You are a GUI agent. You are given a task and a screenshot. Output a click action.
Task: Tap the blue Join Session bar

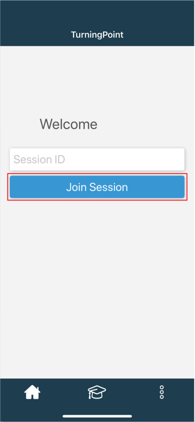tap(97, 187)
